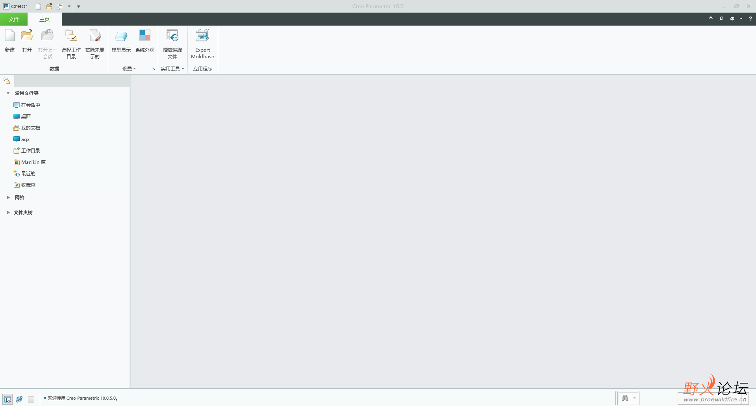The width and height of the screenshot is (756, 406).
Task: Click the 拭除未显示的 ribbon button
Action: [x=95, y=44]
